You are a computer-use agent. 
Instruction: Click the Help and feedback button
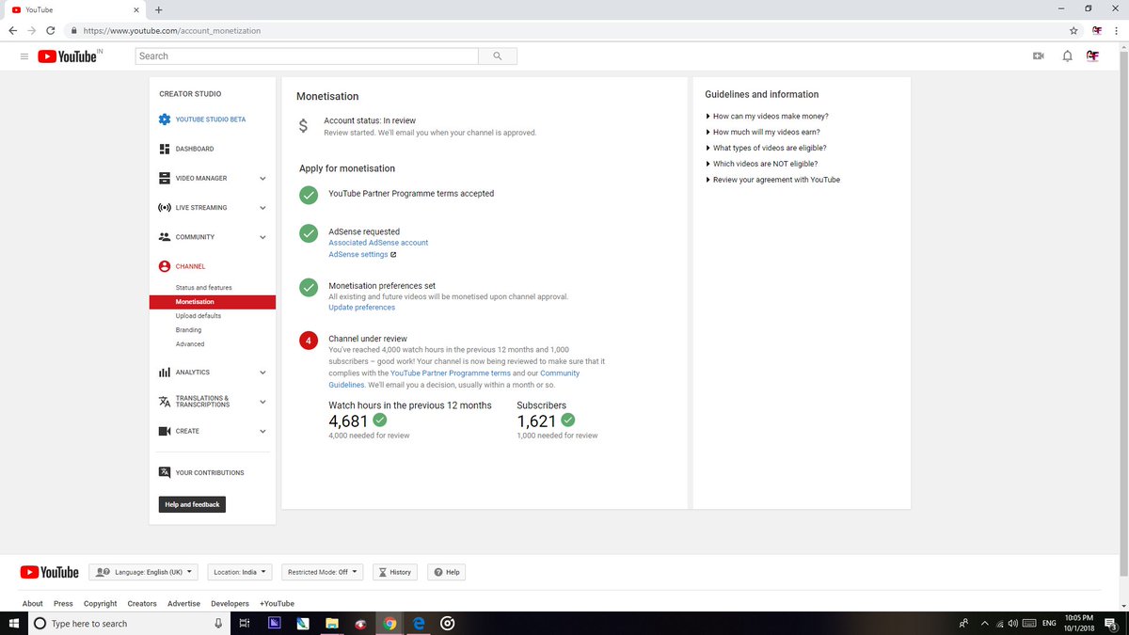[x=192, y=505]
